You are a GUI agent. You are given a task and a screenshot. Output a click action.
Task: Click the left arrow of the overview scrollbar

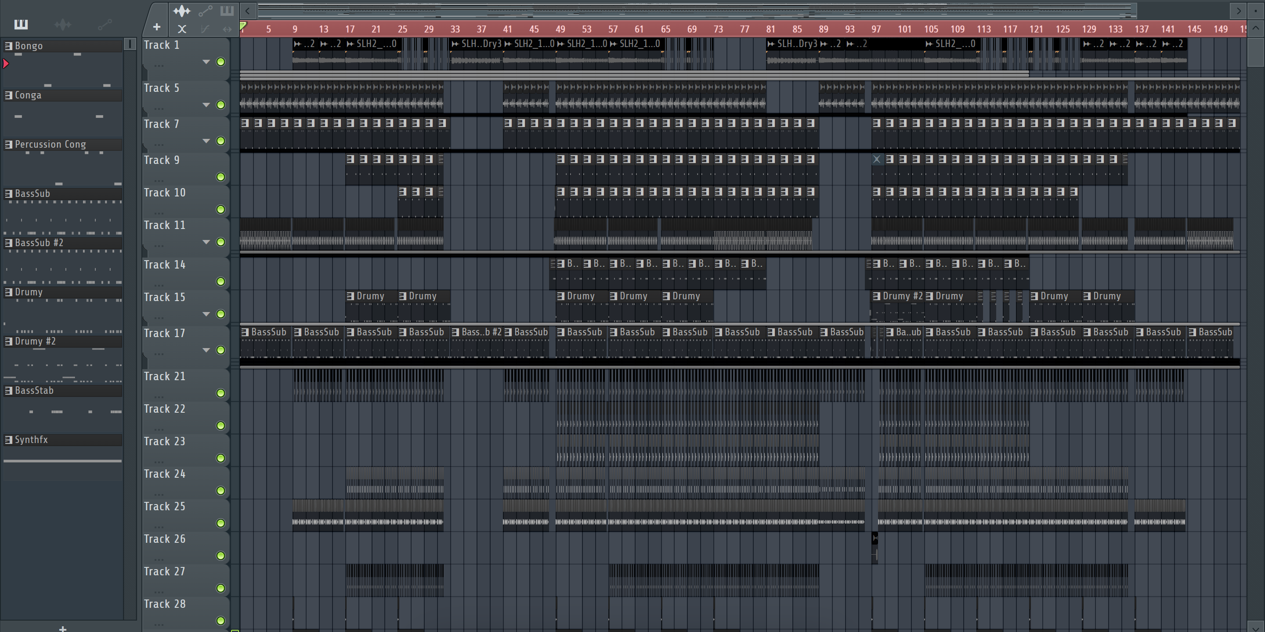pos(248,10)
